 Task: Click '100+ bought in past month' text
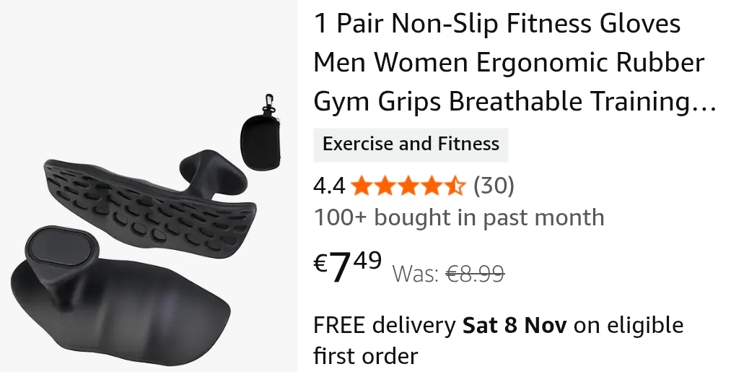click(x=459, y=217)
